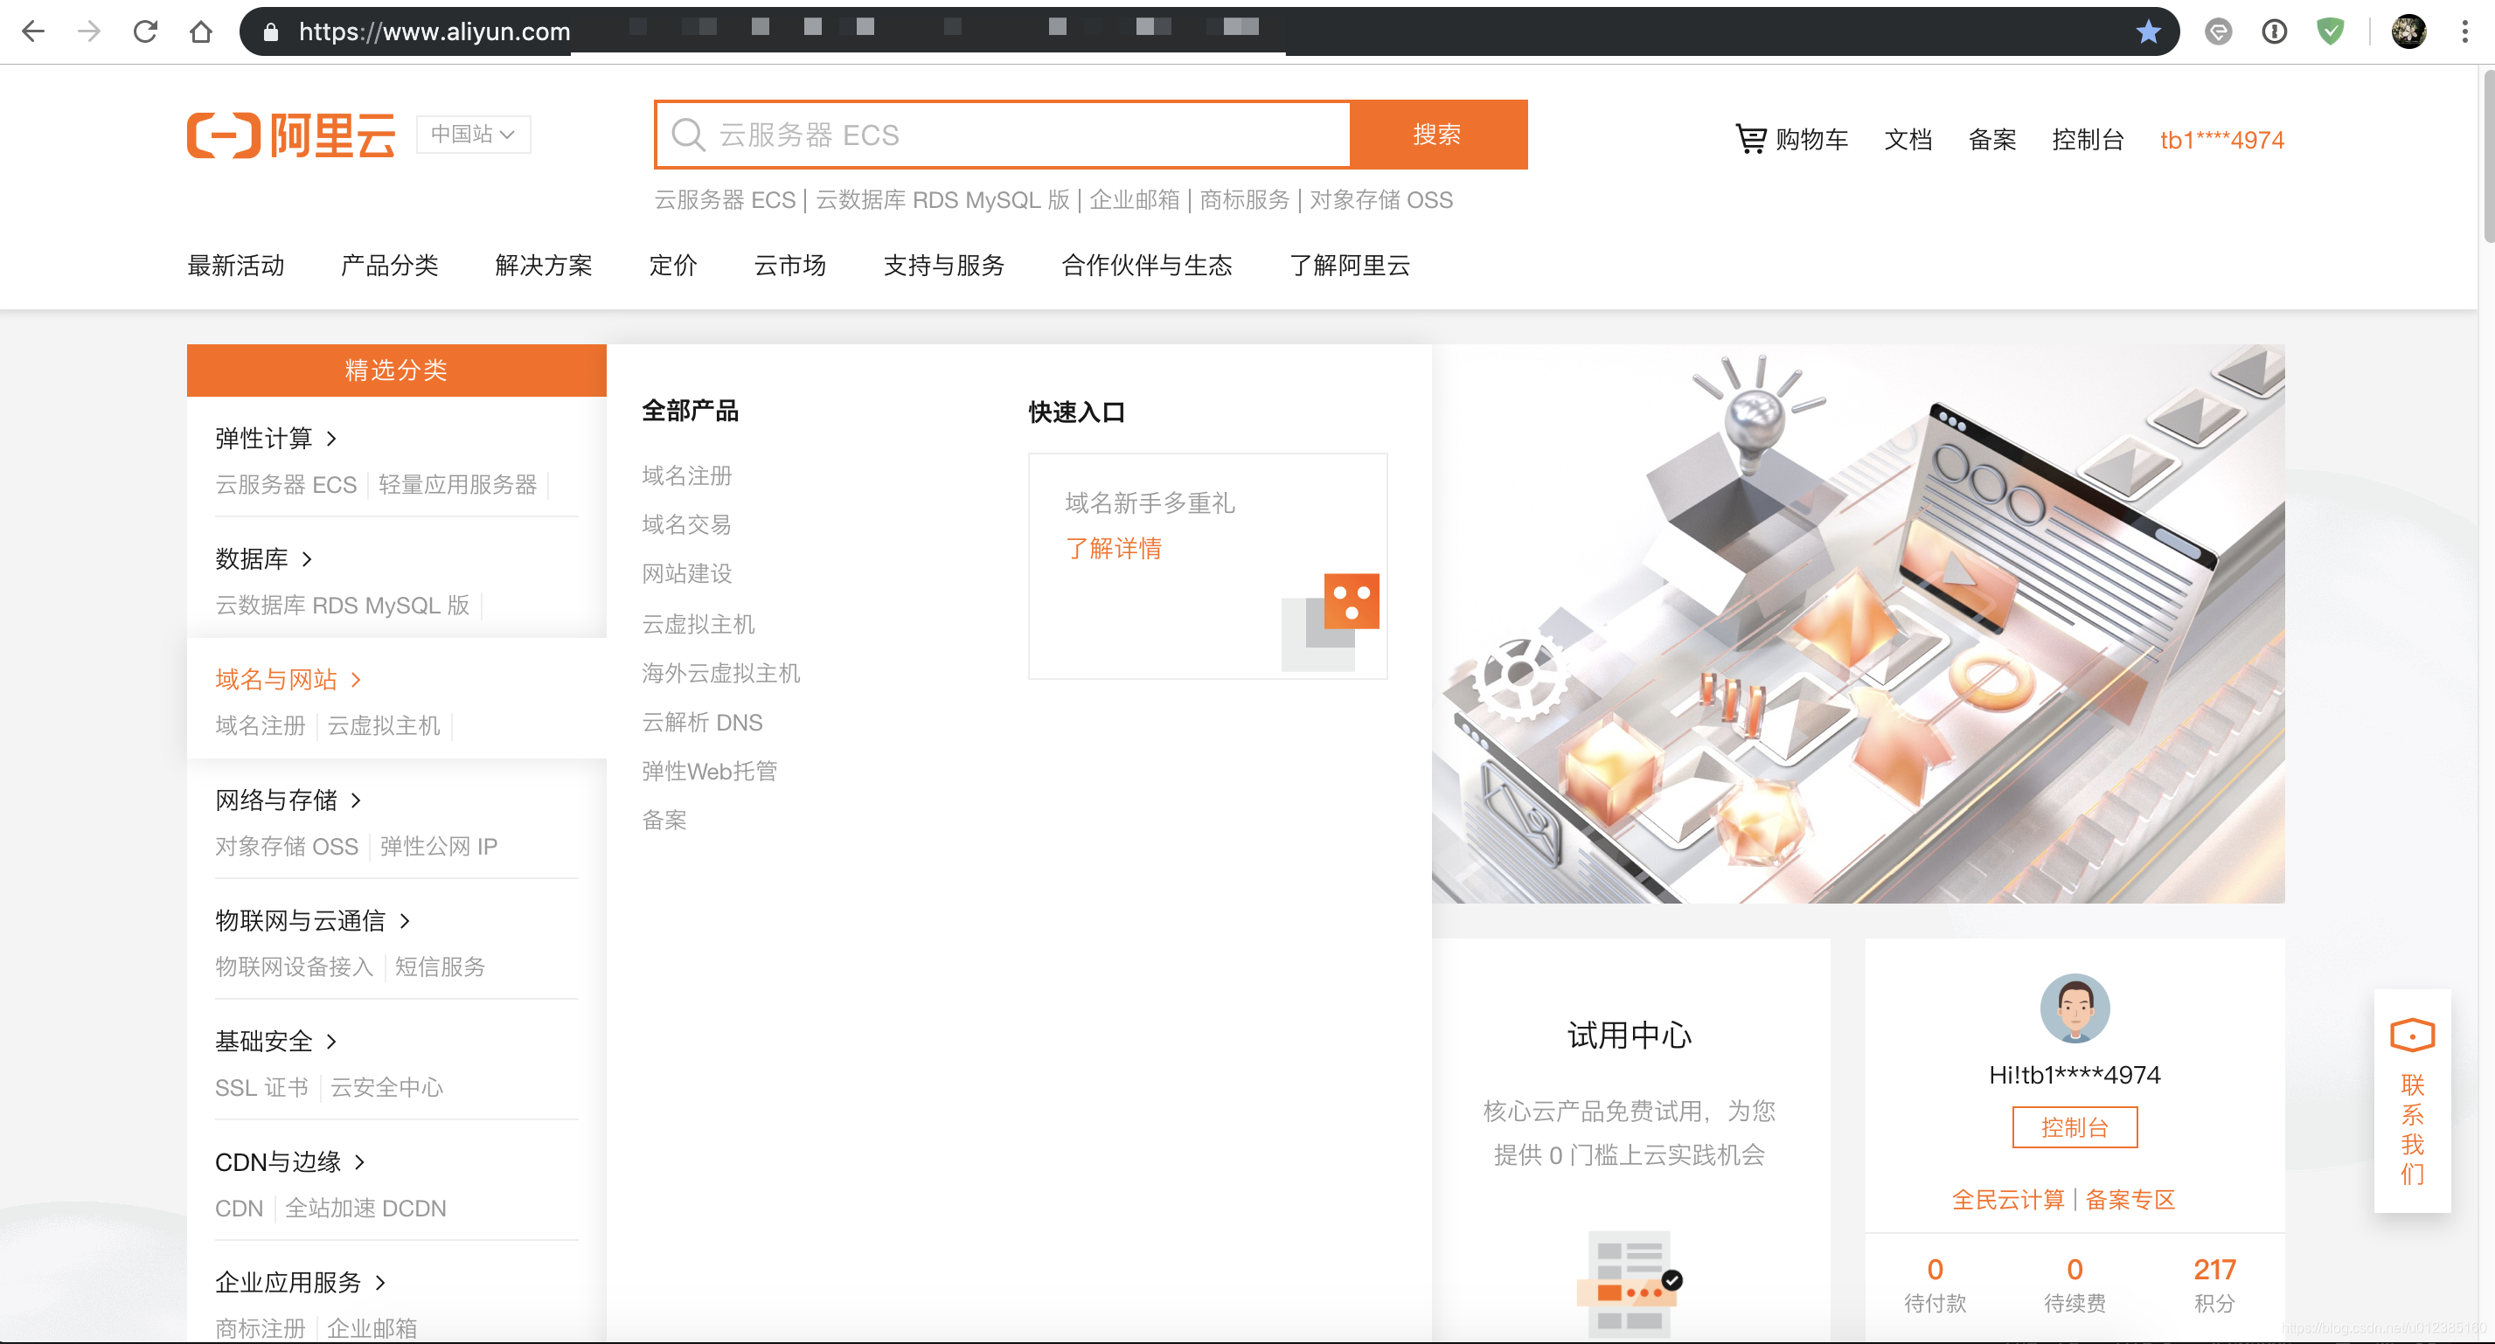Click the isometric hero banner image

pyautogui.click(x=1858, y=624)
